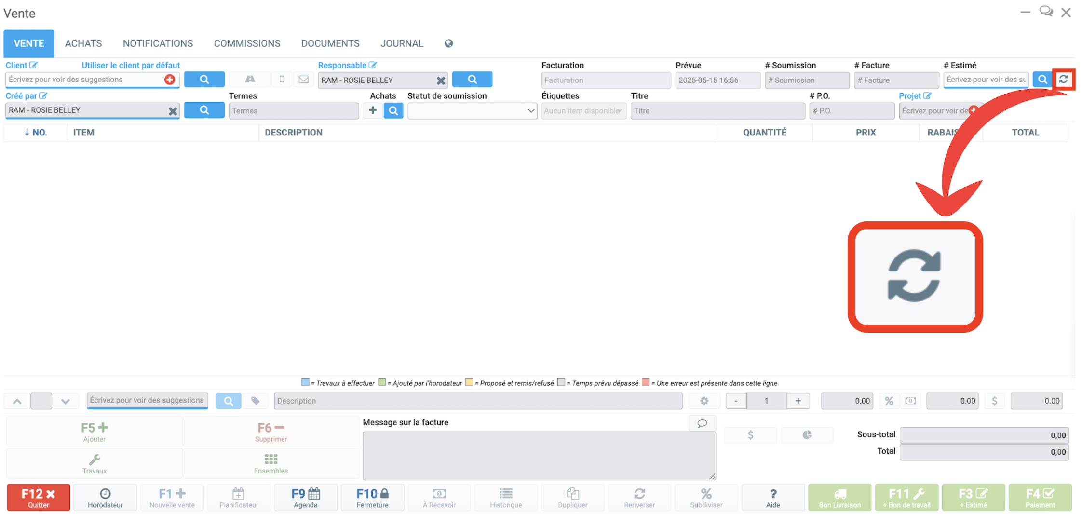Click the speech bubble icon above invoice message

(x=702, y=423)
